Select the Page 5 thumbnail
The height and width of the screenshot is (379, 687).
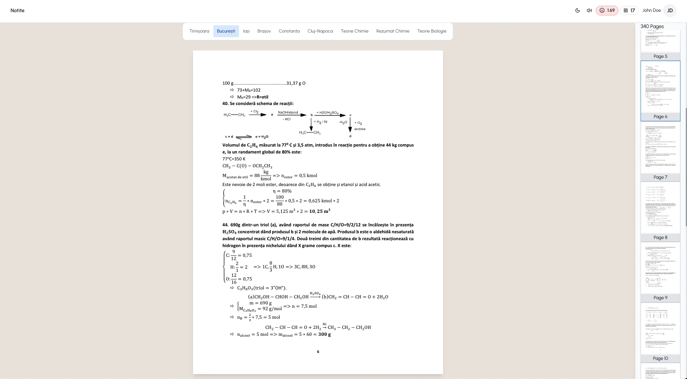(x=661, y=45)
